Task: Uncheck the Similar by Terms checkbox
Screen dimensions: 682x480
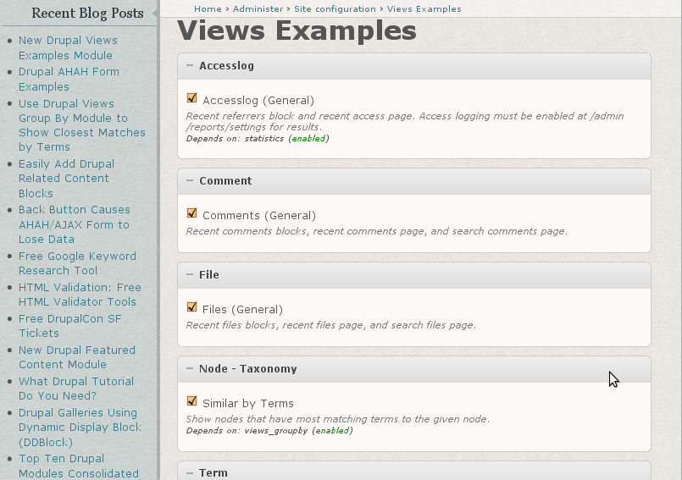Action: tap(191, 401)
